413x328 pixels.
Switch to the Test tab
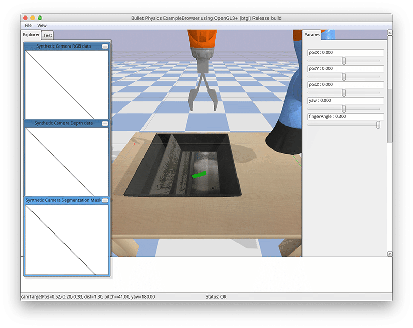(47, 35)
